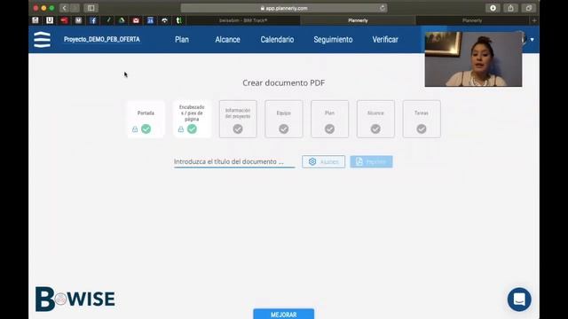Reload the page in Safari
Image resolution: width=568 pixels, height=319 pixels.
pos(383,8)
